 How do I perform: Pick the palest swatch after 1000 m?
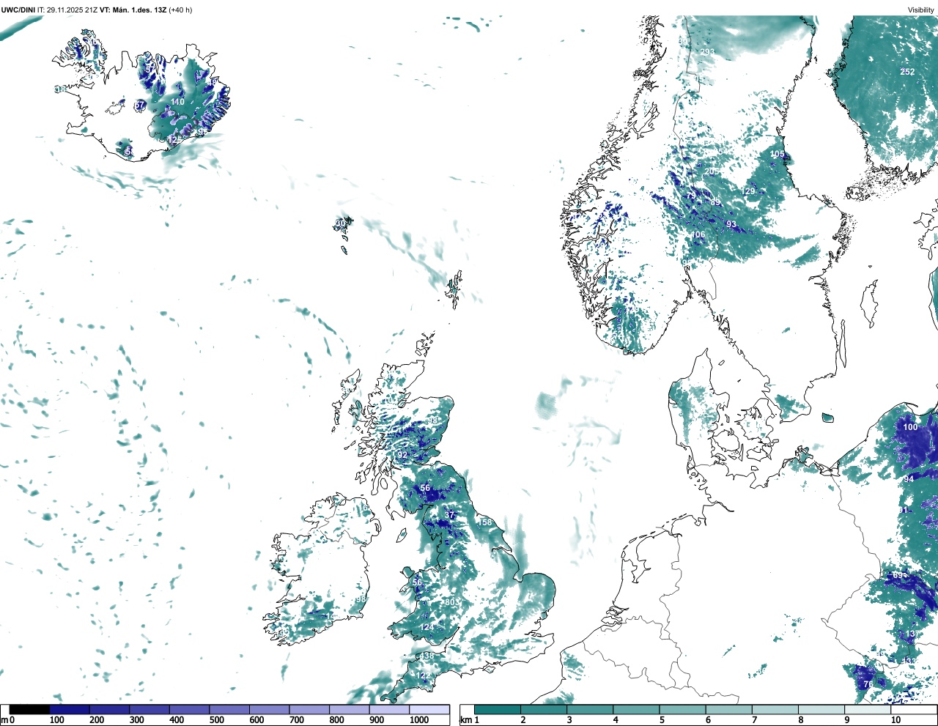click(429, 709)
